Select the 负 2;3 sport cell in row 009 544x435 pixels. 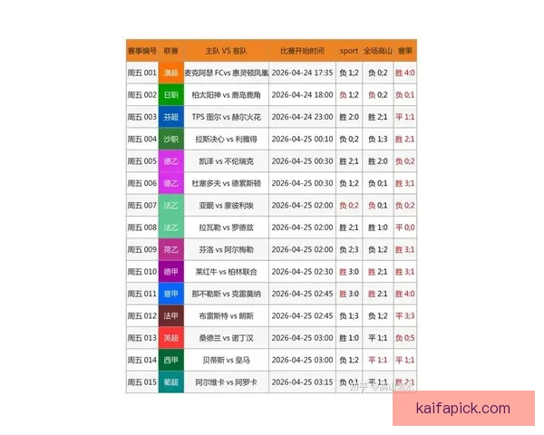click(349, 249)
